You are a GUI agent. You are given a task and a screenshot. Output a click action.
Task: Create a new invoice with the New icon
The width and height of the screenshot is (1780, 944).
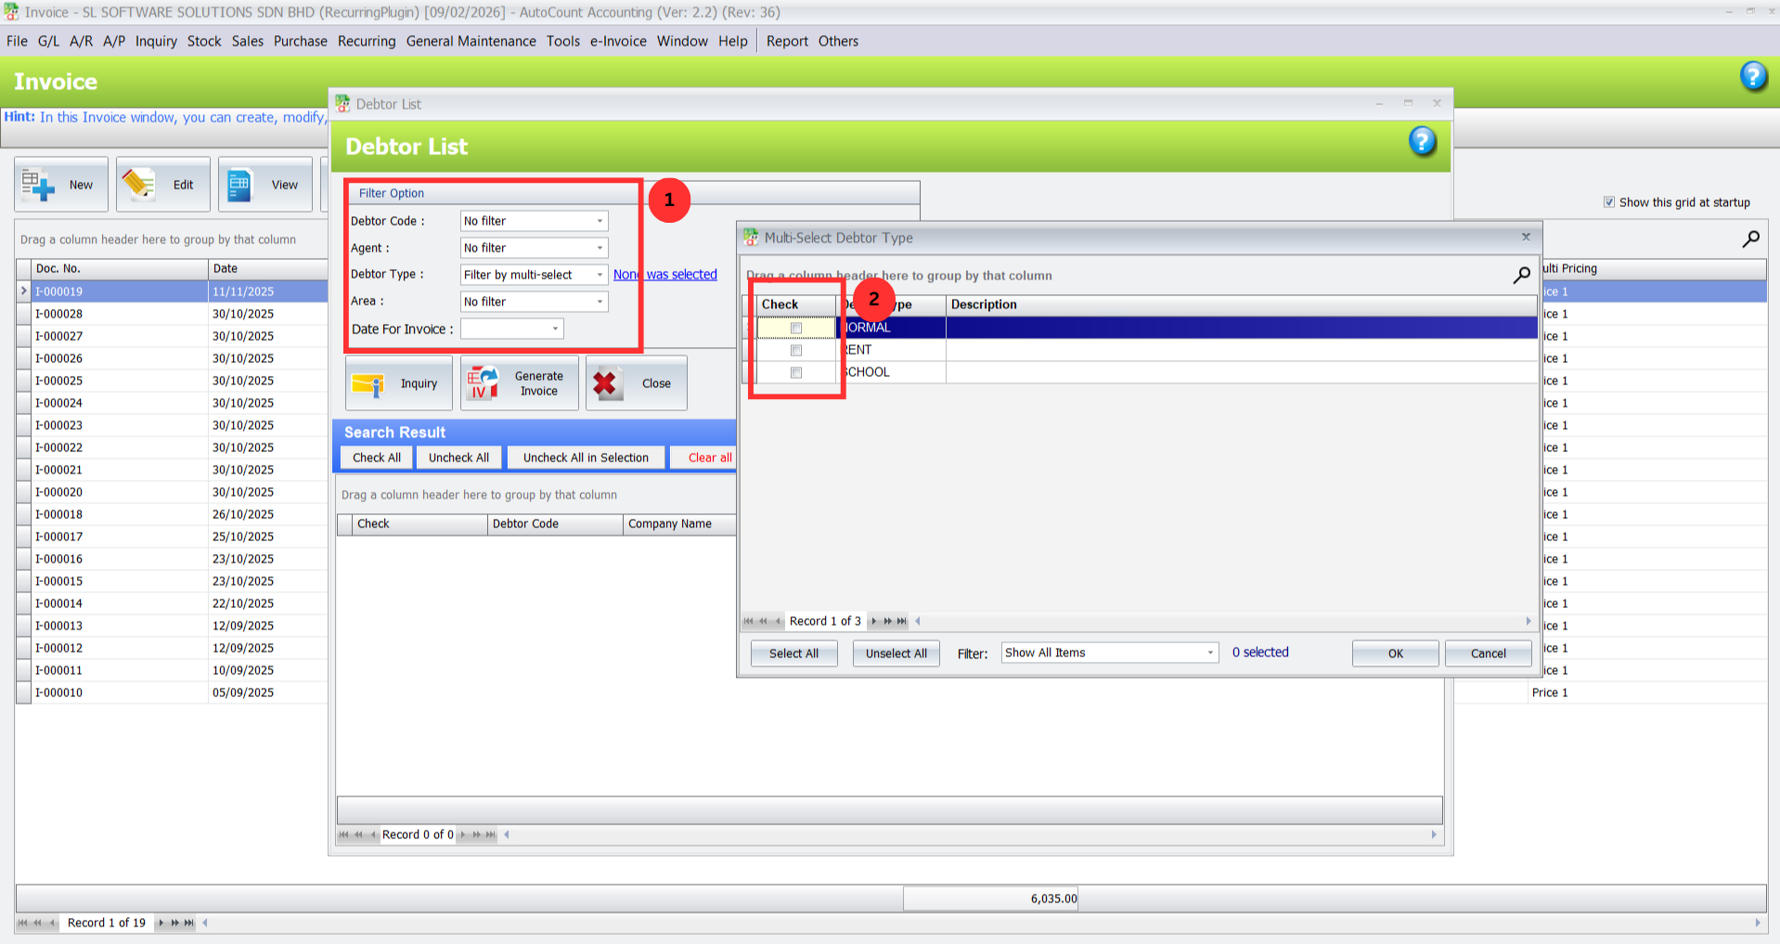tap(60, 184)
